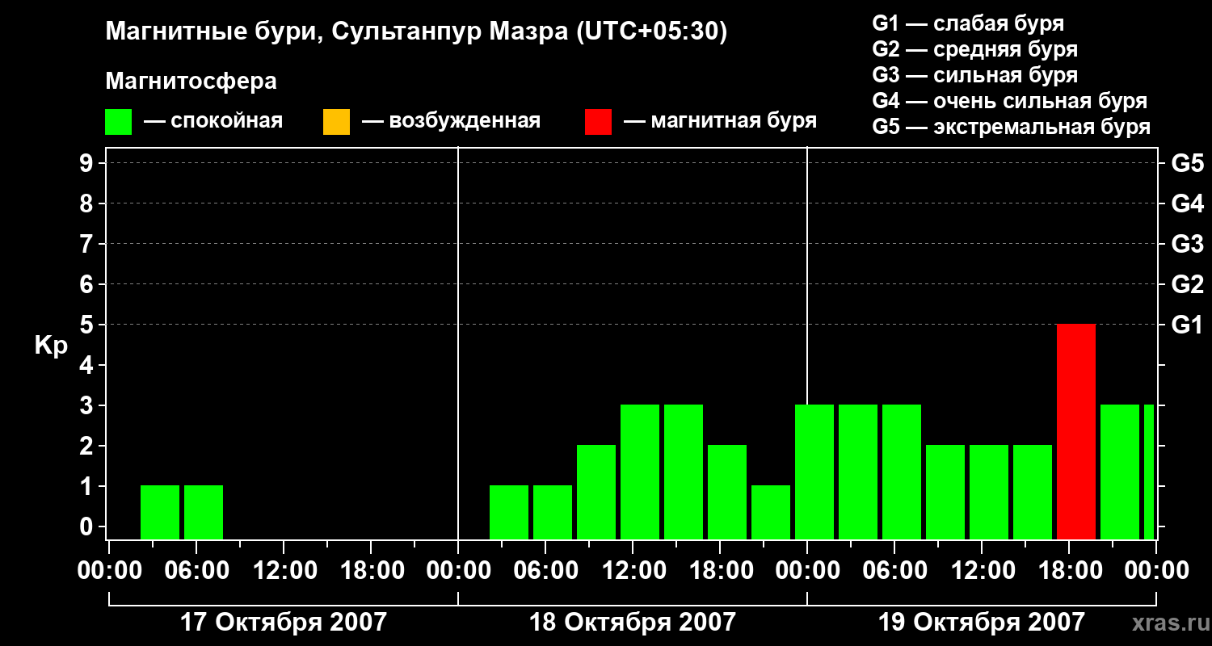Select the Kp axis value 0
Viewport: 1212px width, 646px height.
[88, 526]
